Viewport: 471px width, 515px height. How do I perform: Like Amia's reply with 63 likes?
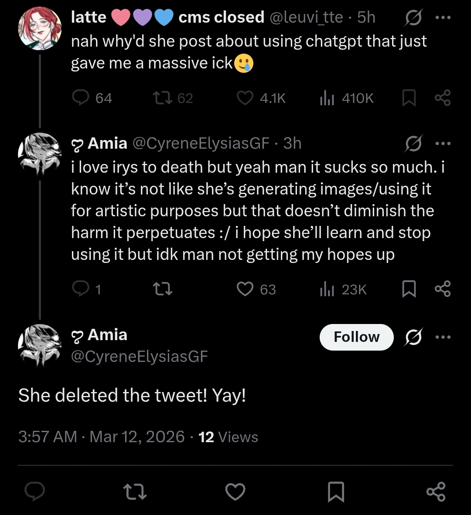point(245,289)
